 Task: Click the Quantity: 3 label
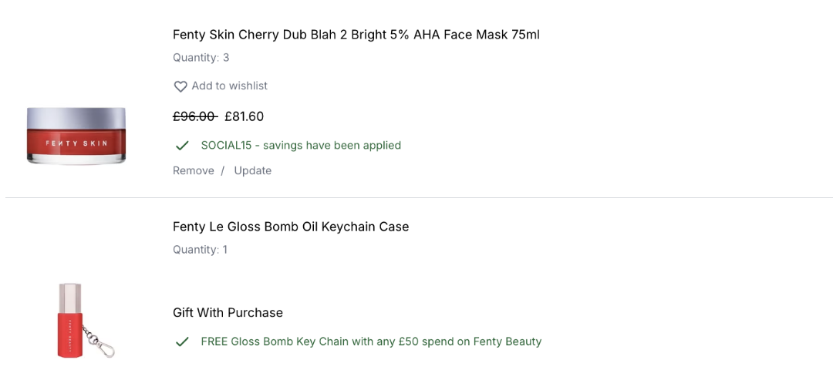(201, 57)
